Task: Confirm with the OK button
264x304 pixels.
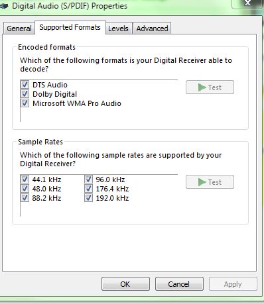Action: pos(125,284)
